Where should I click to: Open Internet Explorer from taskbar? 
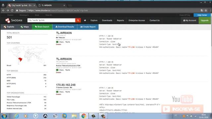[x=17, y=116]
